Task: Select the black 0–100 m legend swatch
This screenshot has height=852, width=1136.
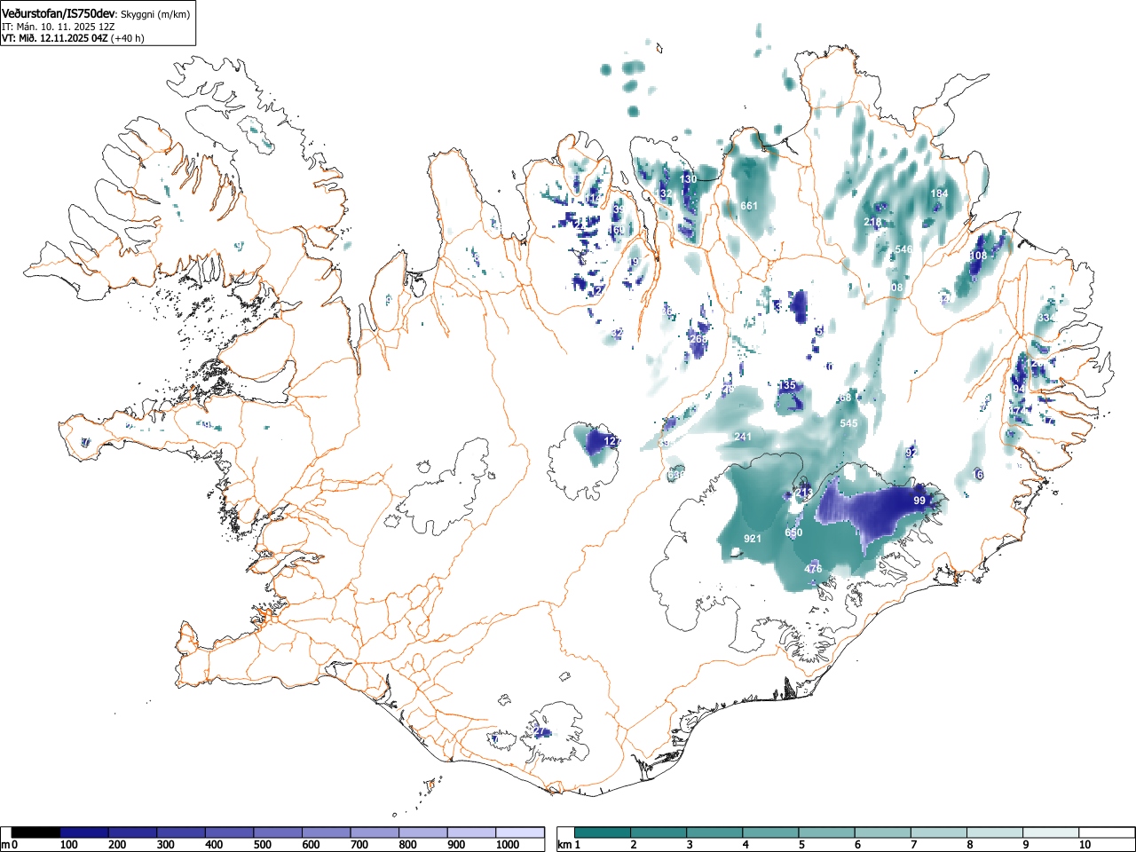Action: 35,832
